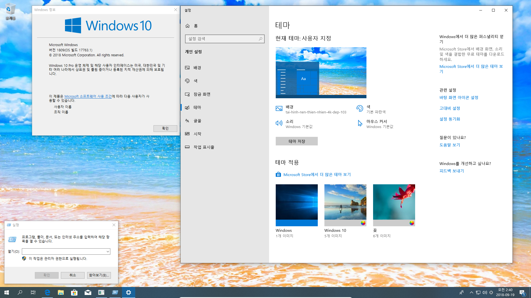Click the 작업 표시줄 taskbar icon in sidebar
531x298 pixels.
click(x=187, y=147)
